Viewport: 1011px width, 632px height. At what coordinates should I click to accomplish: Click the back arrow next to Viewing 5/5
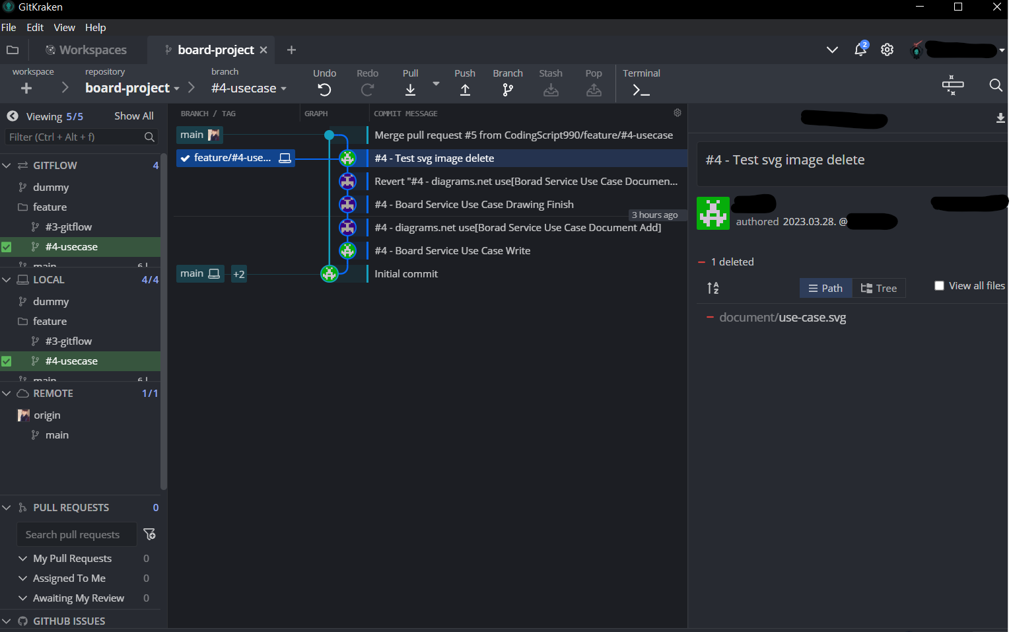[x=13, y=116]
